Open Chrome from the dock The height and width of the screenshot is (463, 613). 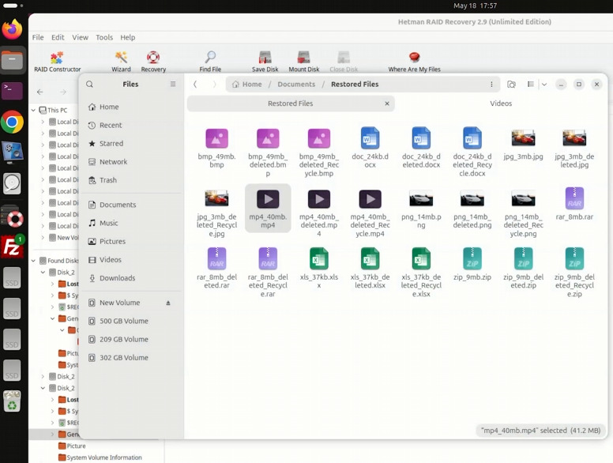pos(12,122)
